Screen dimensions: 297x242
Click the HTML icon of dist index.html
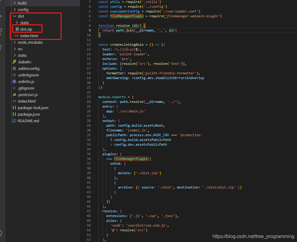(17, 36)
